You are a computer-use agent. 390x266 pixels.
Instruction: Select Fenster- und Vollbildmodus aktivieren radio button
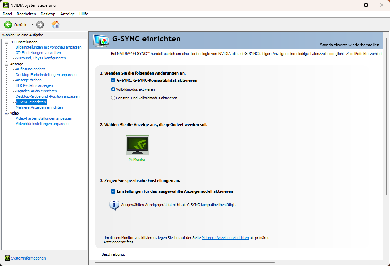pos(113,98)
